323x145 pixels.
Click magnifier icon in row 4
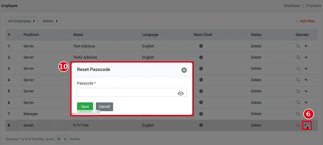tap(298, 79)
